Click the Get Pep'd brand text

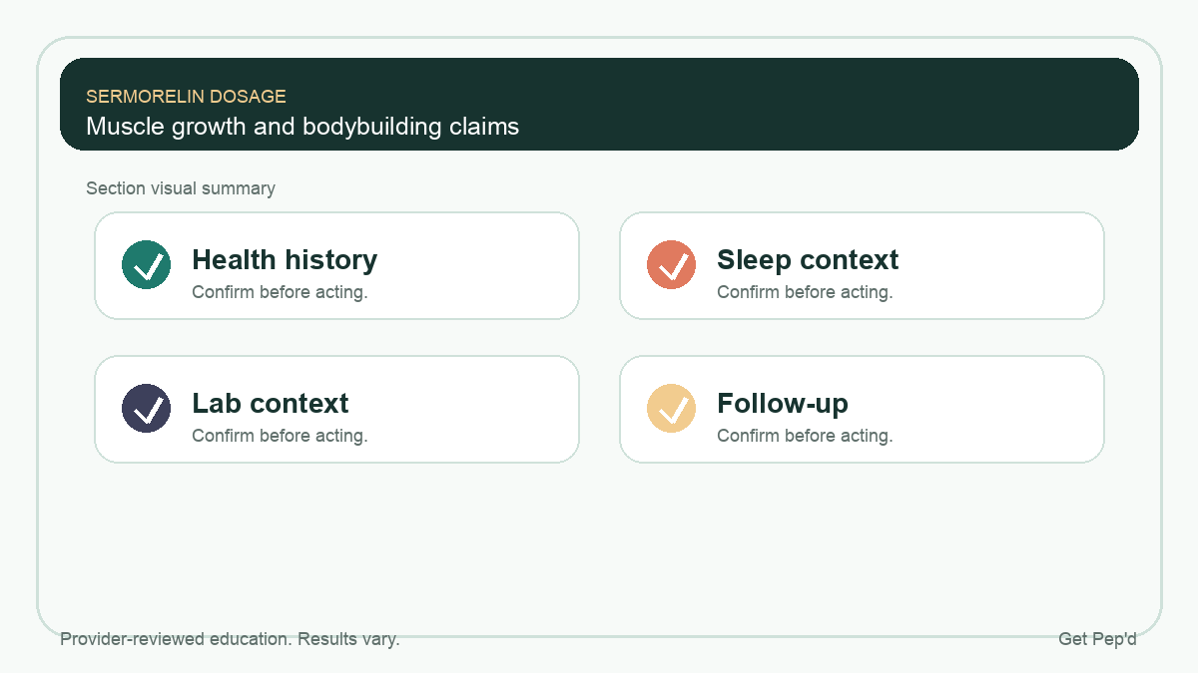[1097, 639]
